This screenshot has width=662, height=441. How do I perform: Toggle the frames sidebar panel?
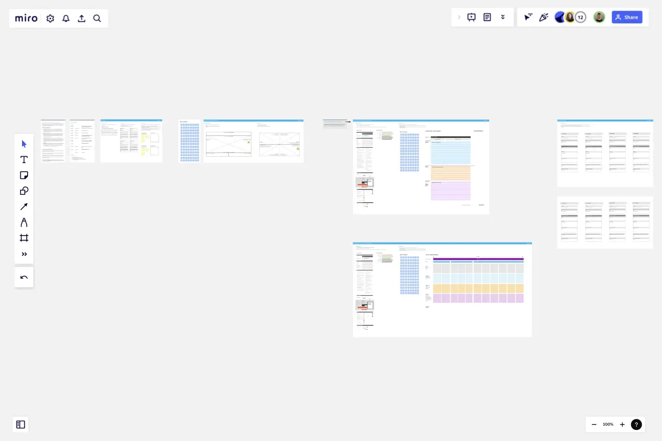20,424
